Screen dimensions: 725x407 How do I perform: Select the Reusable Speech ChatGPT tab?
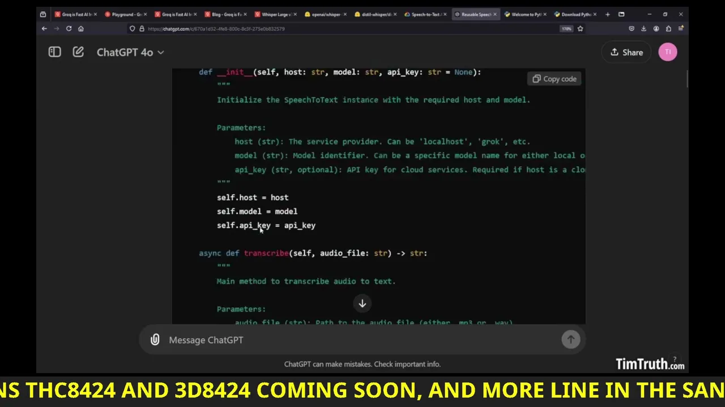coord(475,14)
